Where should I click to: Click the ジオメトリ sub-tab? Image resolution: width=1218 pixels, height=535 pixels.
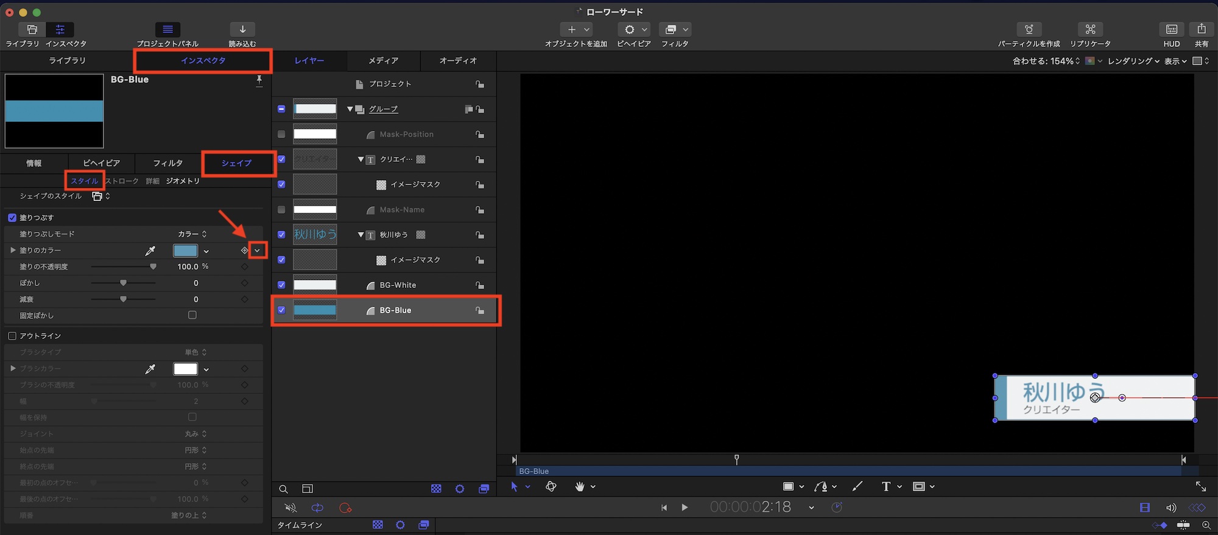183,181
